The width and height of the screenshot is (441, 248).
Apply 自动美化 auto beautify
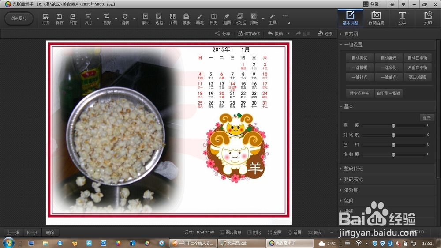click(359, 58)
